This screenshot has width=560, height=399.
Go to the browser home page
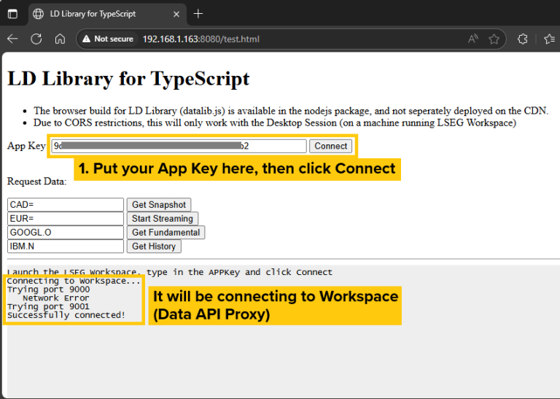click(x=60, y=39)
